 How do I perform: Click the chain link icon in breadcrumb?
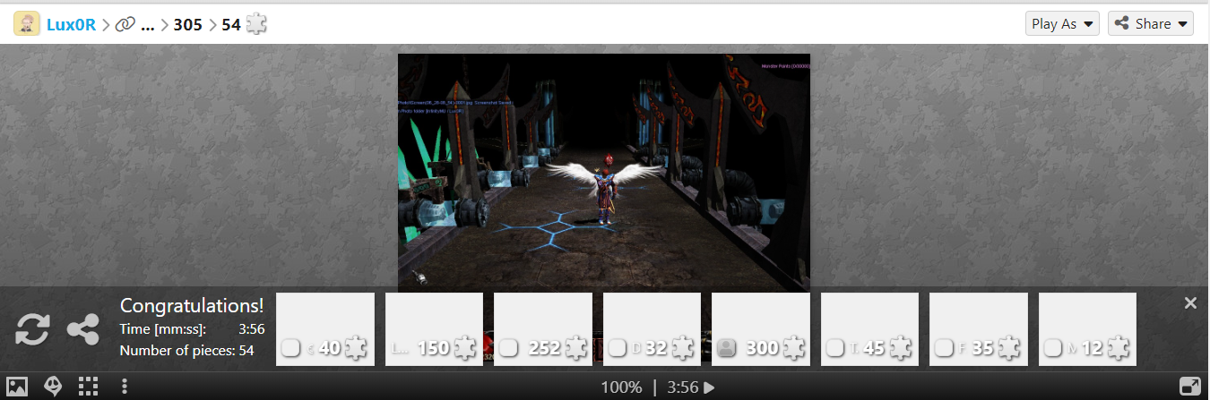[x=125, y=24]
